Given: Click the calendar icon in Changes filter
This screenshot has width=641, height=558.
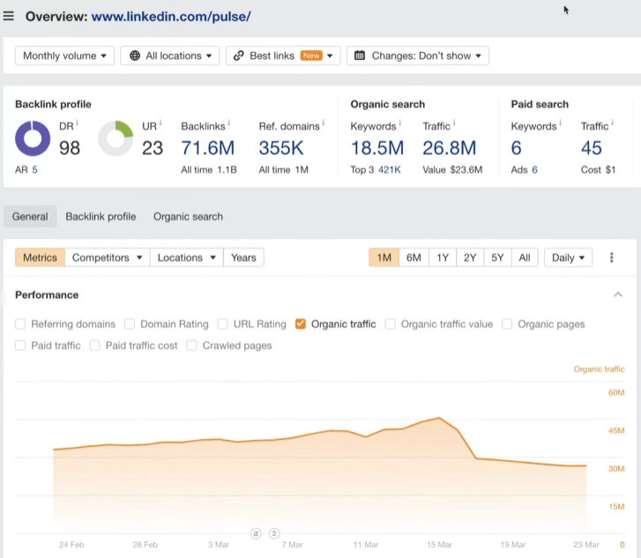Looking at the screenshot, I should [360, 56].
